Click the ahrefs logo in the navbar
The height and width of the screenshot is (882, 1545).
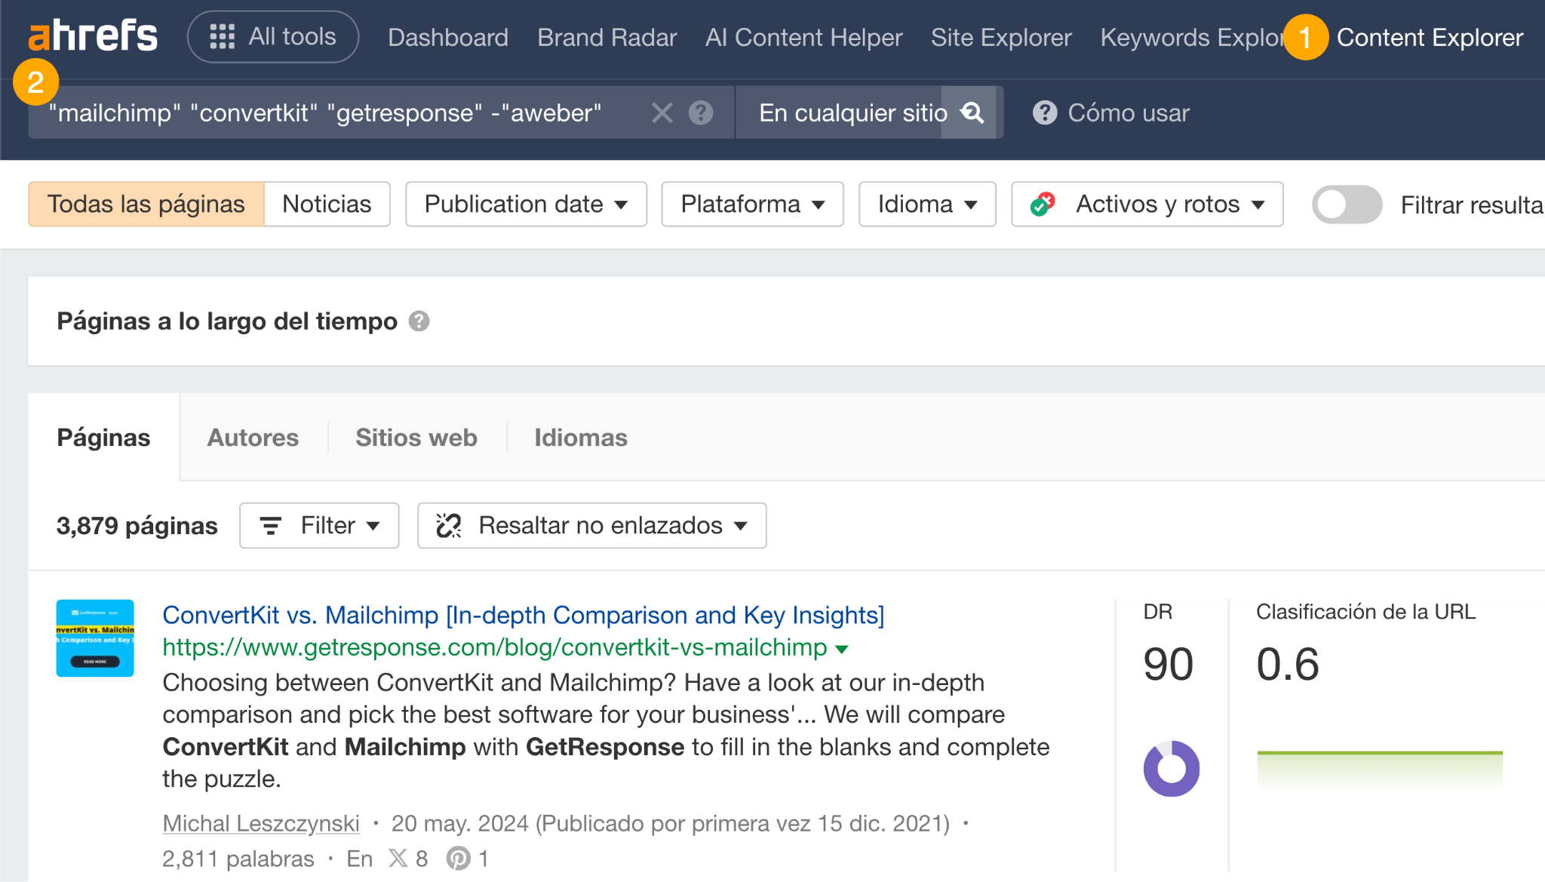[x=91, y=35]
